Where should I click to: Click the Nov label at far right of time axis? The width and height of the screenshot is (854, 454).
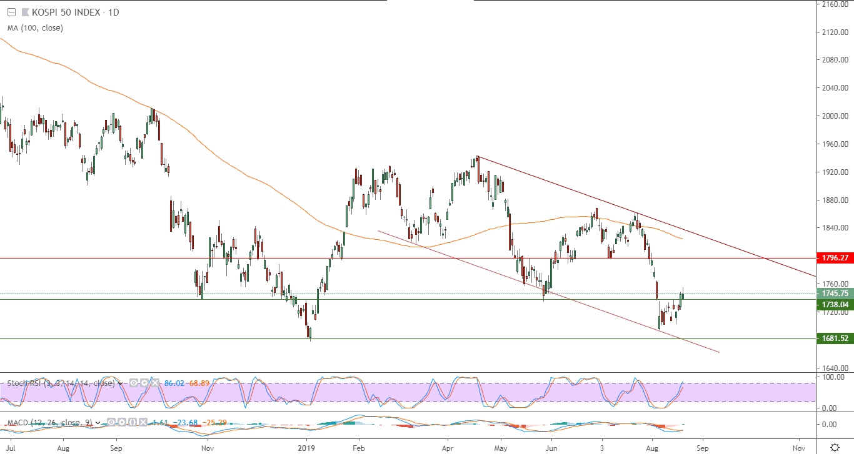pyautogui.click(x=798, y=448)
